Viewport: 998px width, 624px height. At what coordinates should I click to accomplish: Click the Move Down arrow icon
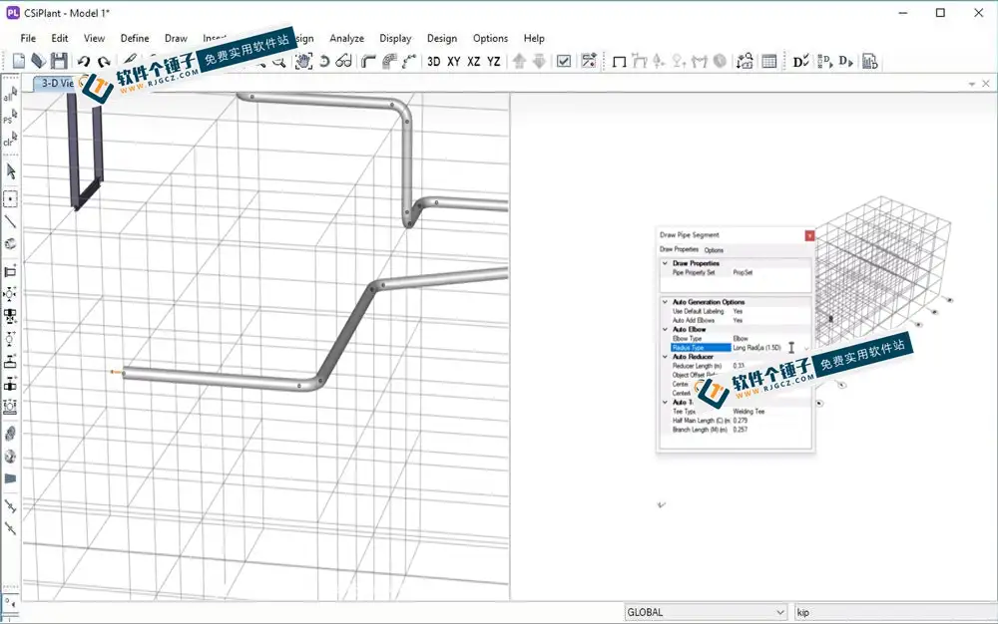539,61
